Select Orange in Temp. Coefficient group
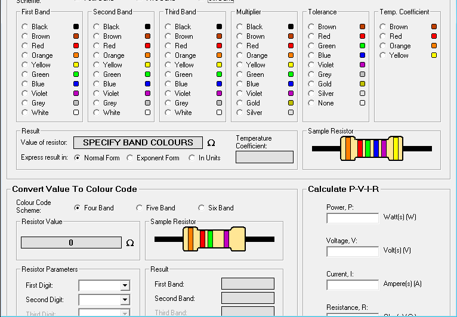The image size is (457, 317). pyautogui.click(x=383, y=46)
